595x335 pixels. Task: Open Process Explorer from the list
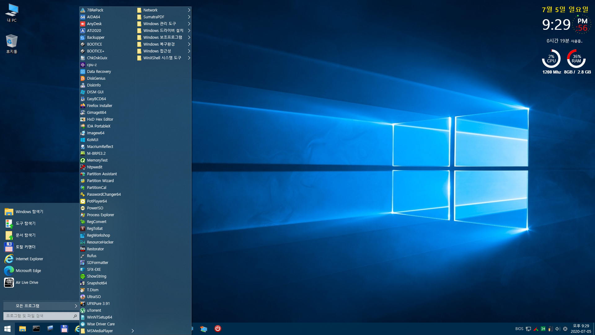[x=107, y=215]
